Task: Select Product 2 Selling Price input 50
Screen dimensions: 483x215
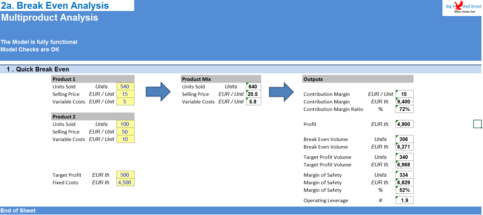Action: coord(125,132)
